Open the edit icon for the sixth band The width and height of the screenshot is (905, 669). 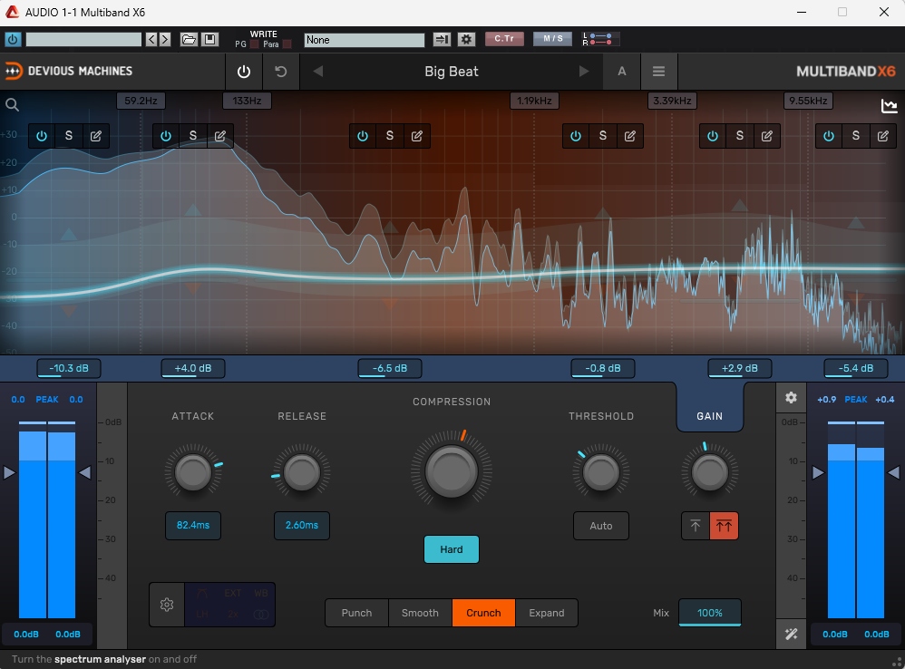[883, 136]
